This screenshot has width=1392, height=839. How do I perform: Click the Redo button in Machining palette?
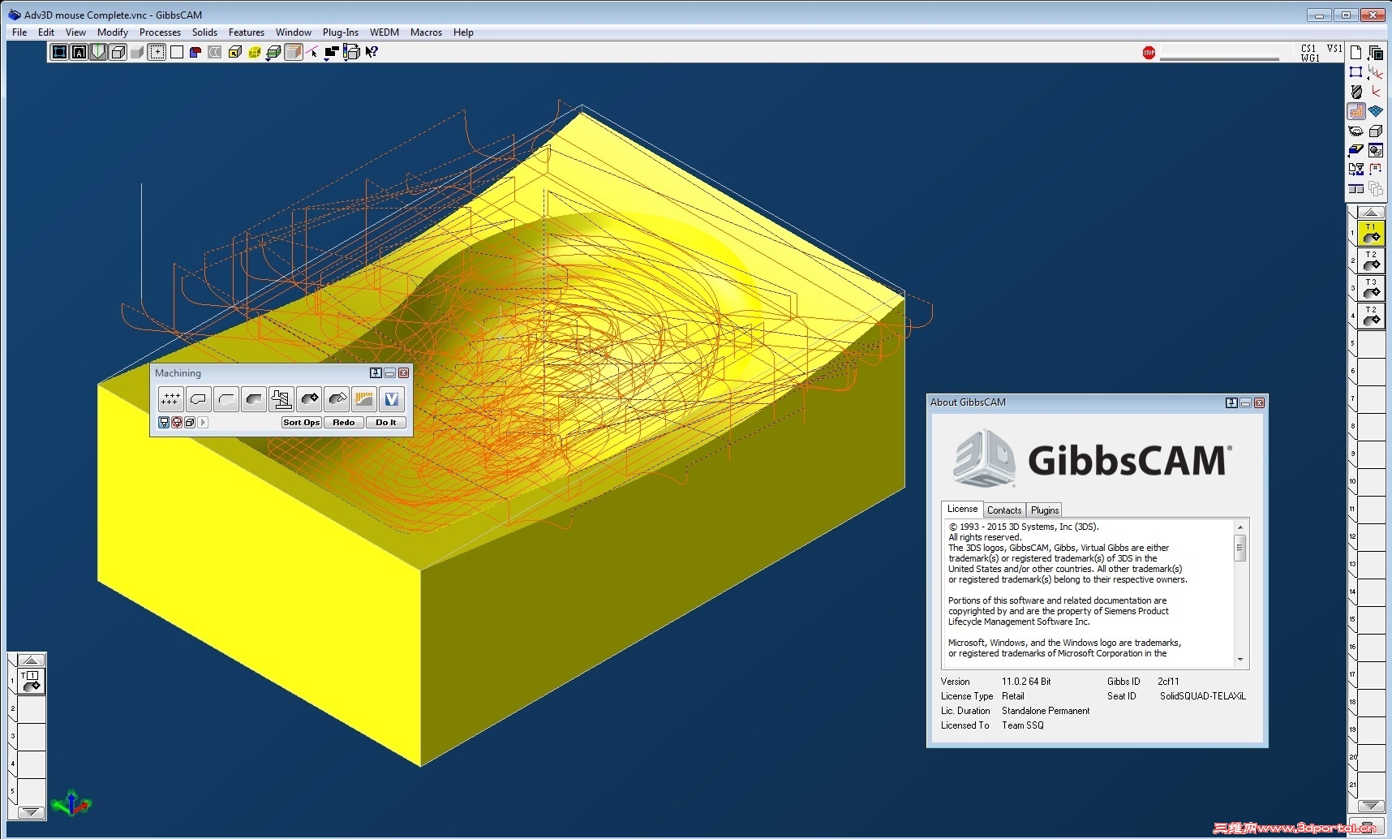tap(344, 423)
